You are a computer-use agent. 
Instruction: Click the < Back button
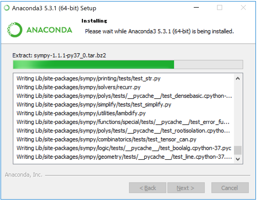(x=147, y=188)
